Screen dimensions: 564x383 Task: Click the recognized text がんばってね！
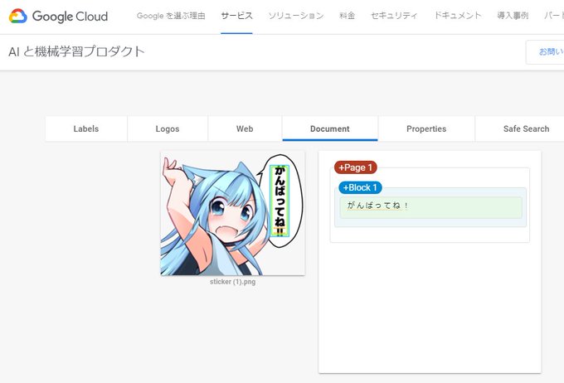coord(377,206)
